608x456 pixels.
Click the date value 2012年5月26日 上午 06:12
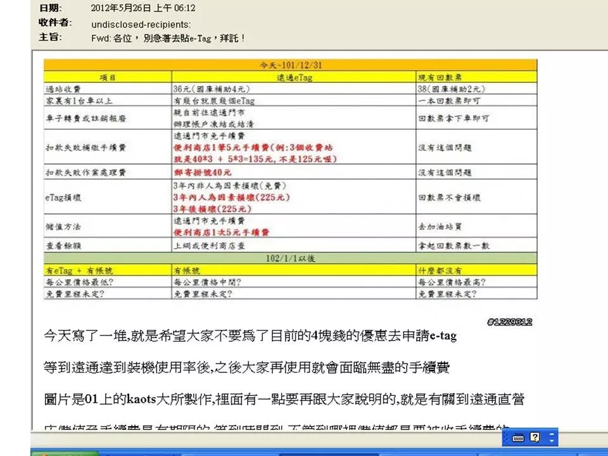(x=143, y=8)
